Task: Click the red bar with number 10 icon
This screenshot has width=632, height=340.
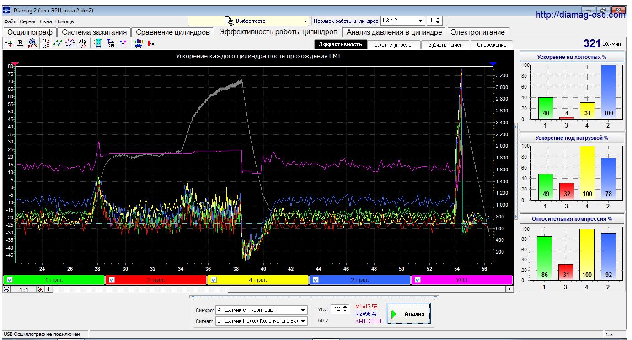Action: click(x=151, y=43)
